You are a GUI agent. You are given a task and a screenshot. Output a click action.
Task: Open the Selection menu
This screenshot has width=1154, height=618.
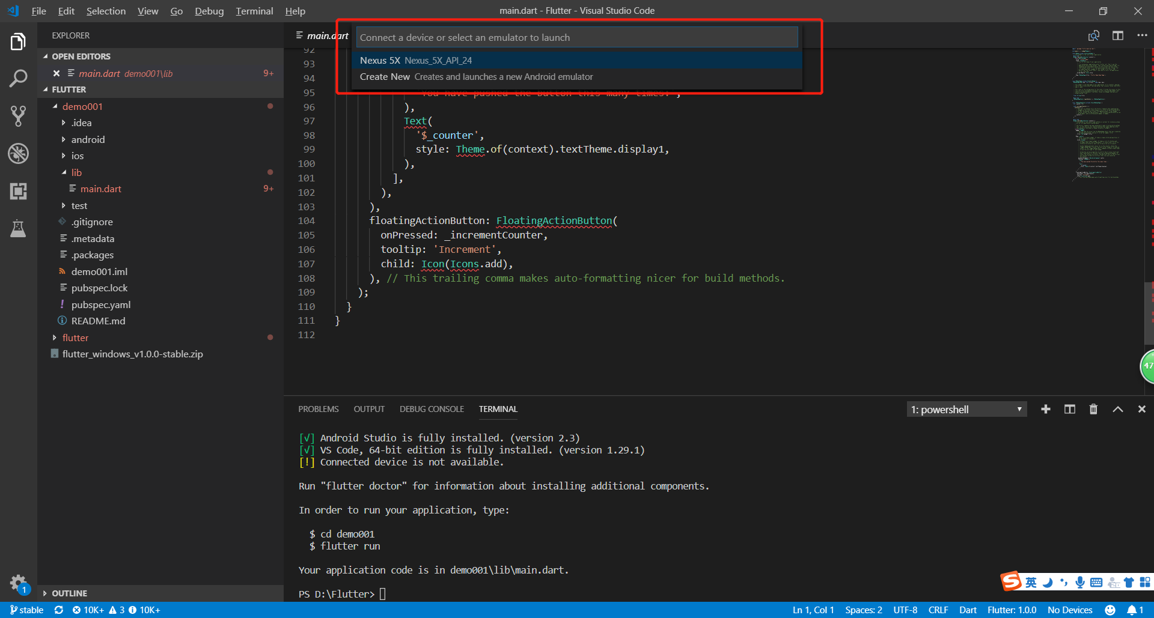click(106, 11)
